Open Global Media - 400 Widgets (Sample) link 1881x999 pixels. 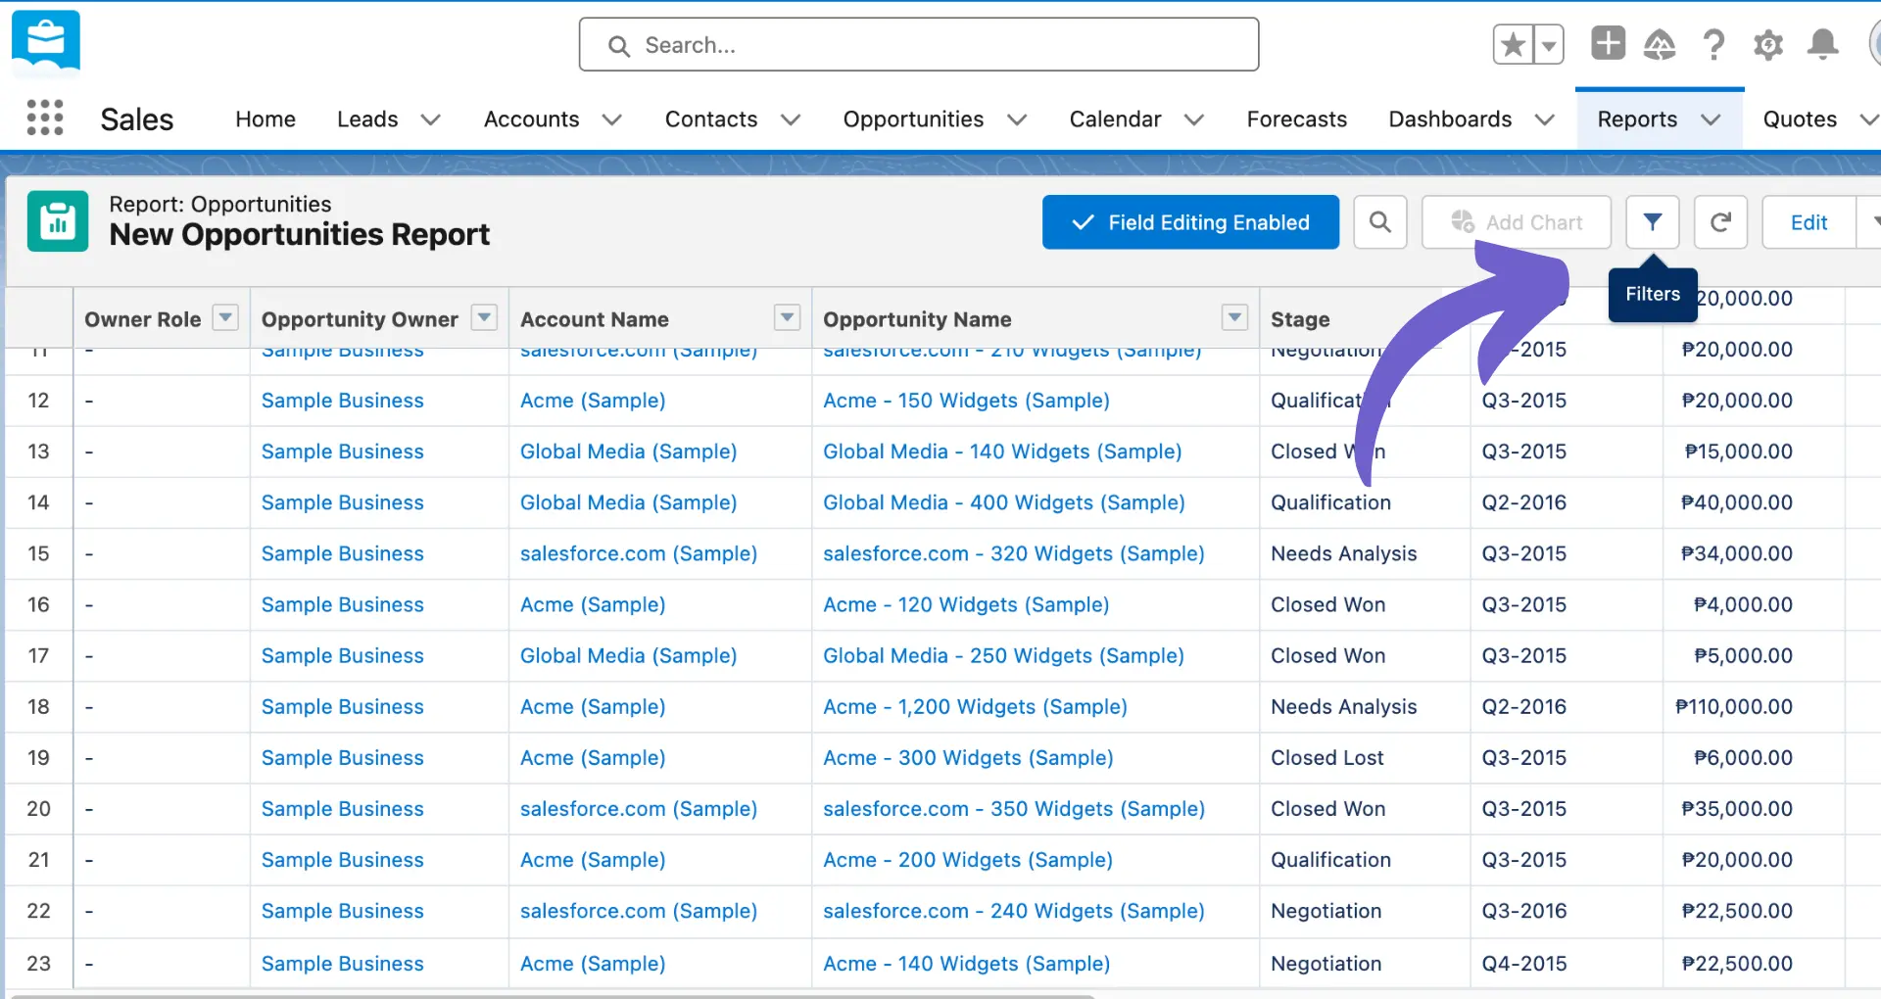(1004, 502)
